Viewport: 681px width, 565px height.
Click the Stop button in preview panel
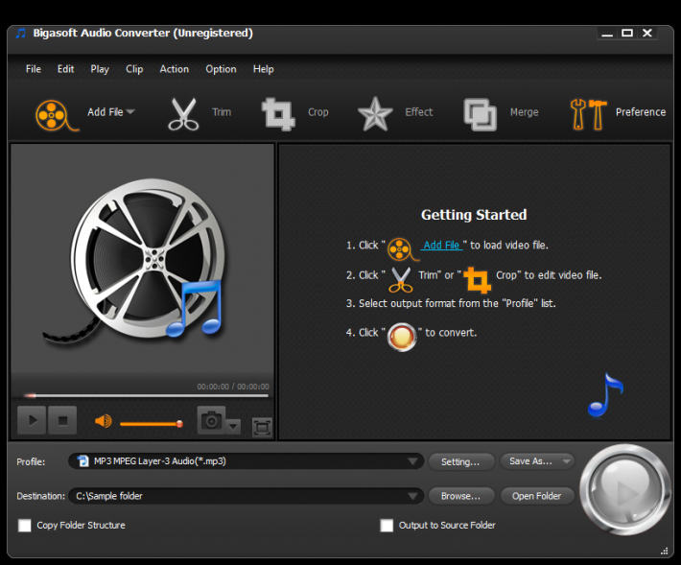click(x=62, y=420)
